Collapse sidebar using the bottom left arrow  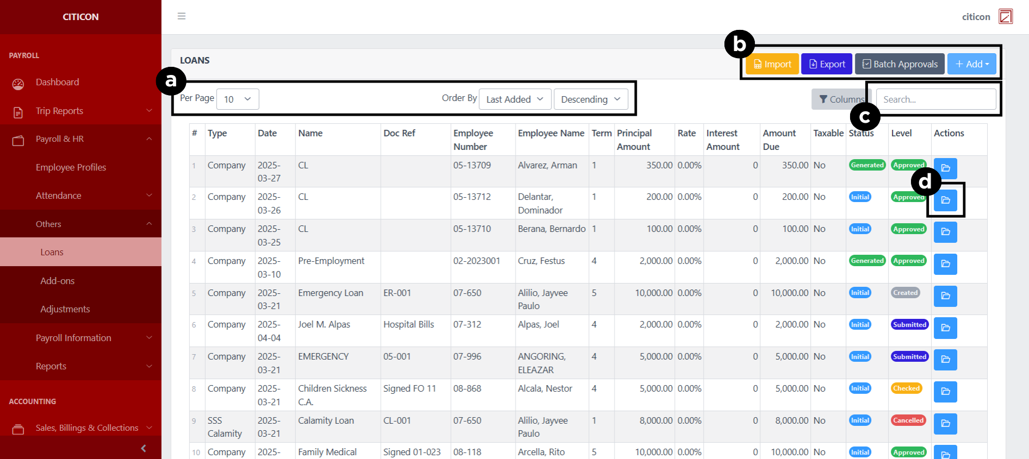point(144,448)
